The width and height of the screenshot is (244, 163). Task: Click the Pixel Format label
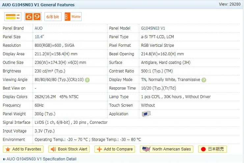coord(120,45)
